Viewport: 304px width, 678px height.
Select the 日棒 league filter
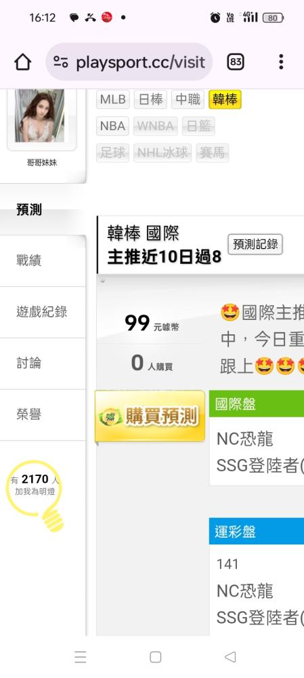pyautogui.click(x=150, y=100)
